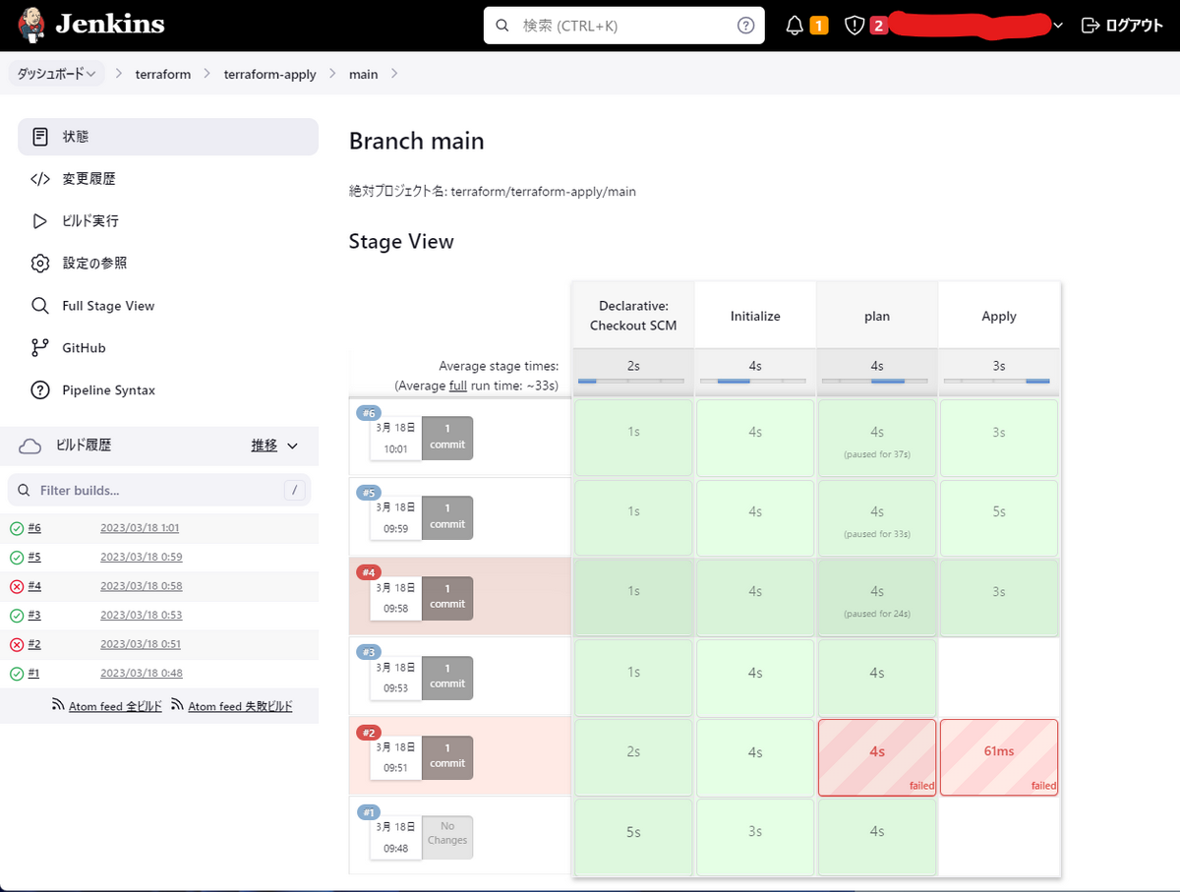Click the GitHub branch icon
The image size is (1180, 892).
[x=40, y=348]
